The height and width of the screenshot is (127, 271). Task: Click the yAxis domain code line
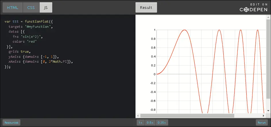click(34, 57)
